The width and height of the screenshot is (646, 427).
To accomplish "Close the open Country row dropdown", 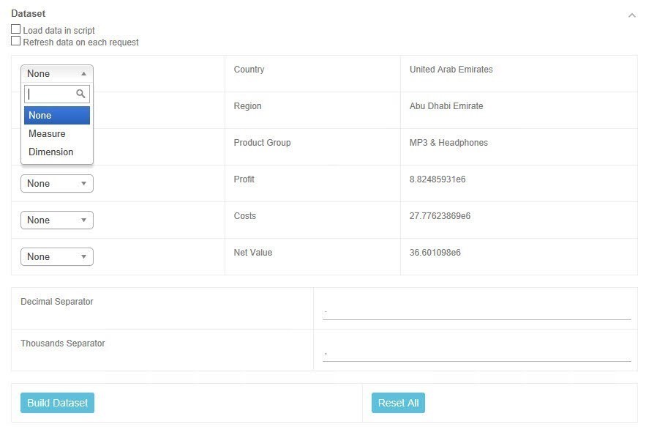I will (56, 73).
